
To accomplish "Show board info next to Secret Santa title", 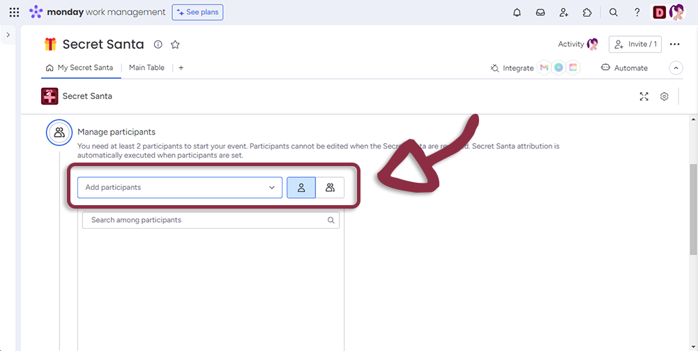I will pos(158,45).
